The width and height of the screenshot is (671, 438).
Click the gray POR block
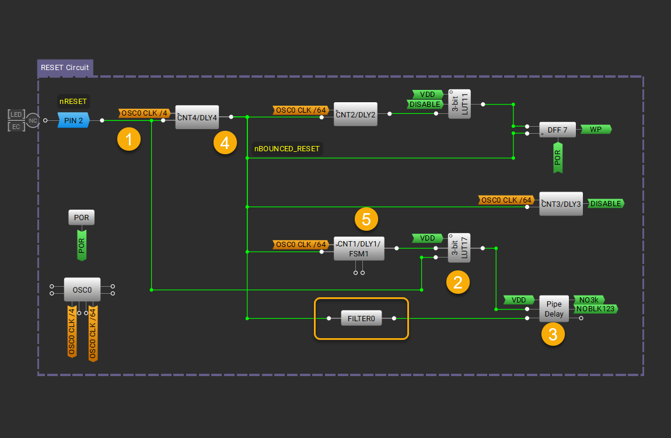(x=82, y=218)
